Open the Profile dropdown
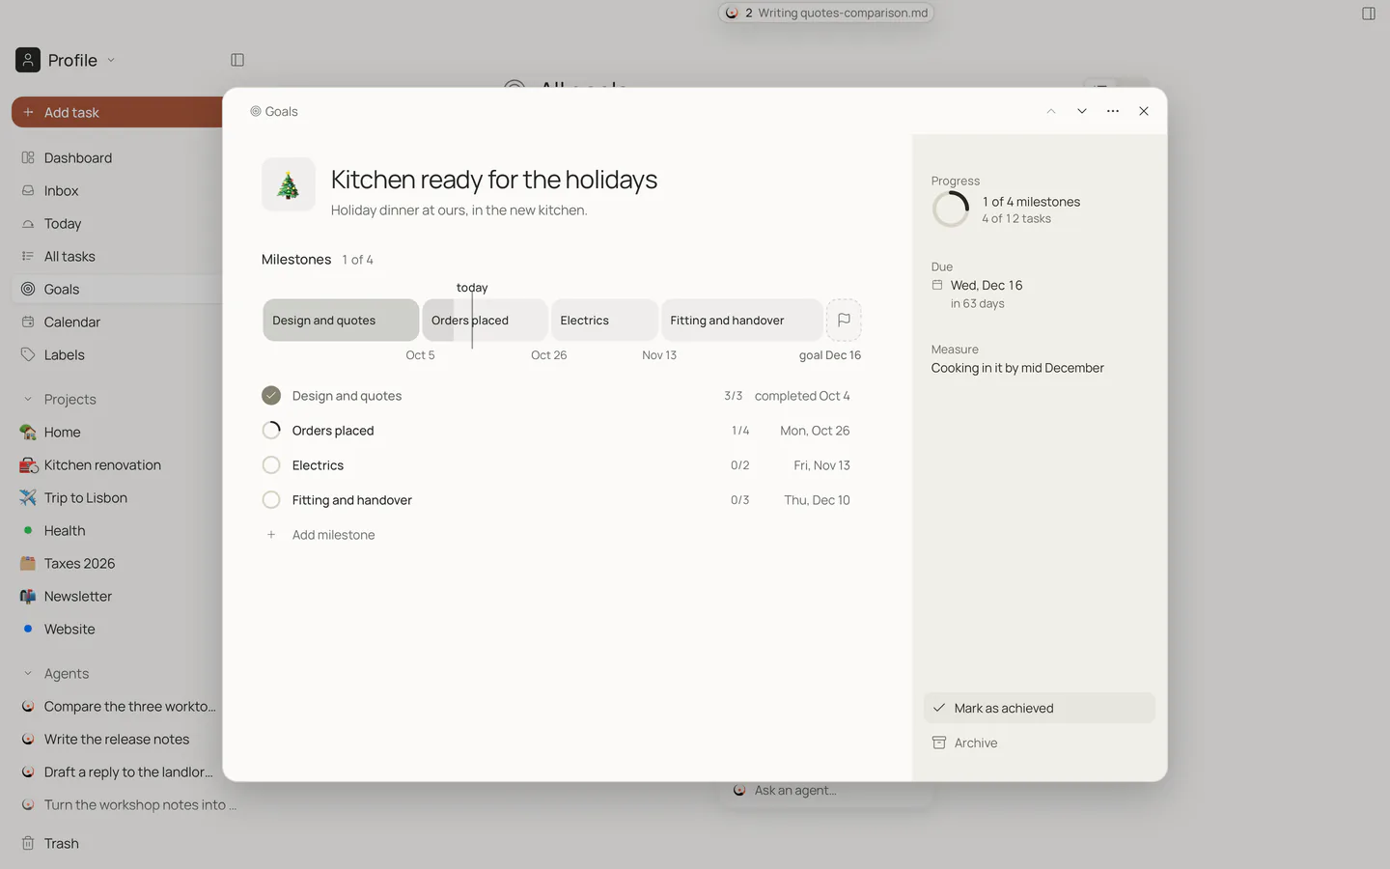 click(x=66, y=60)
